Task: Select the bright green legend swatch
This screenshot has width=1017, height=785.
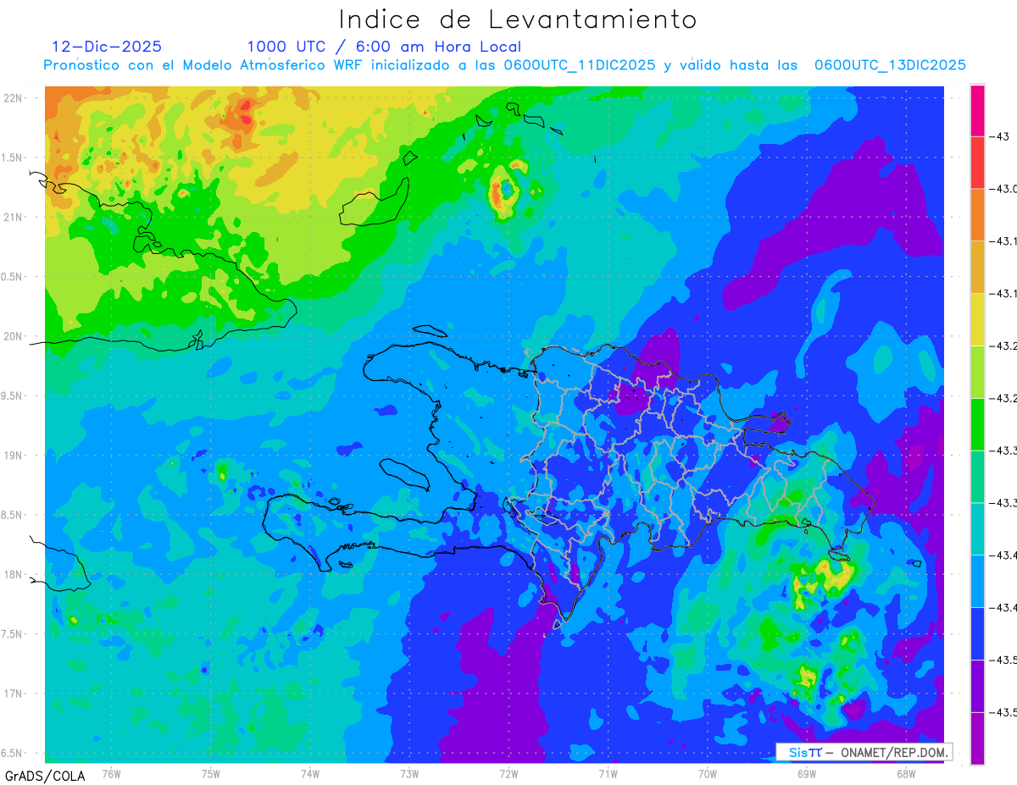Action: coord(977,423)
